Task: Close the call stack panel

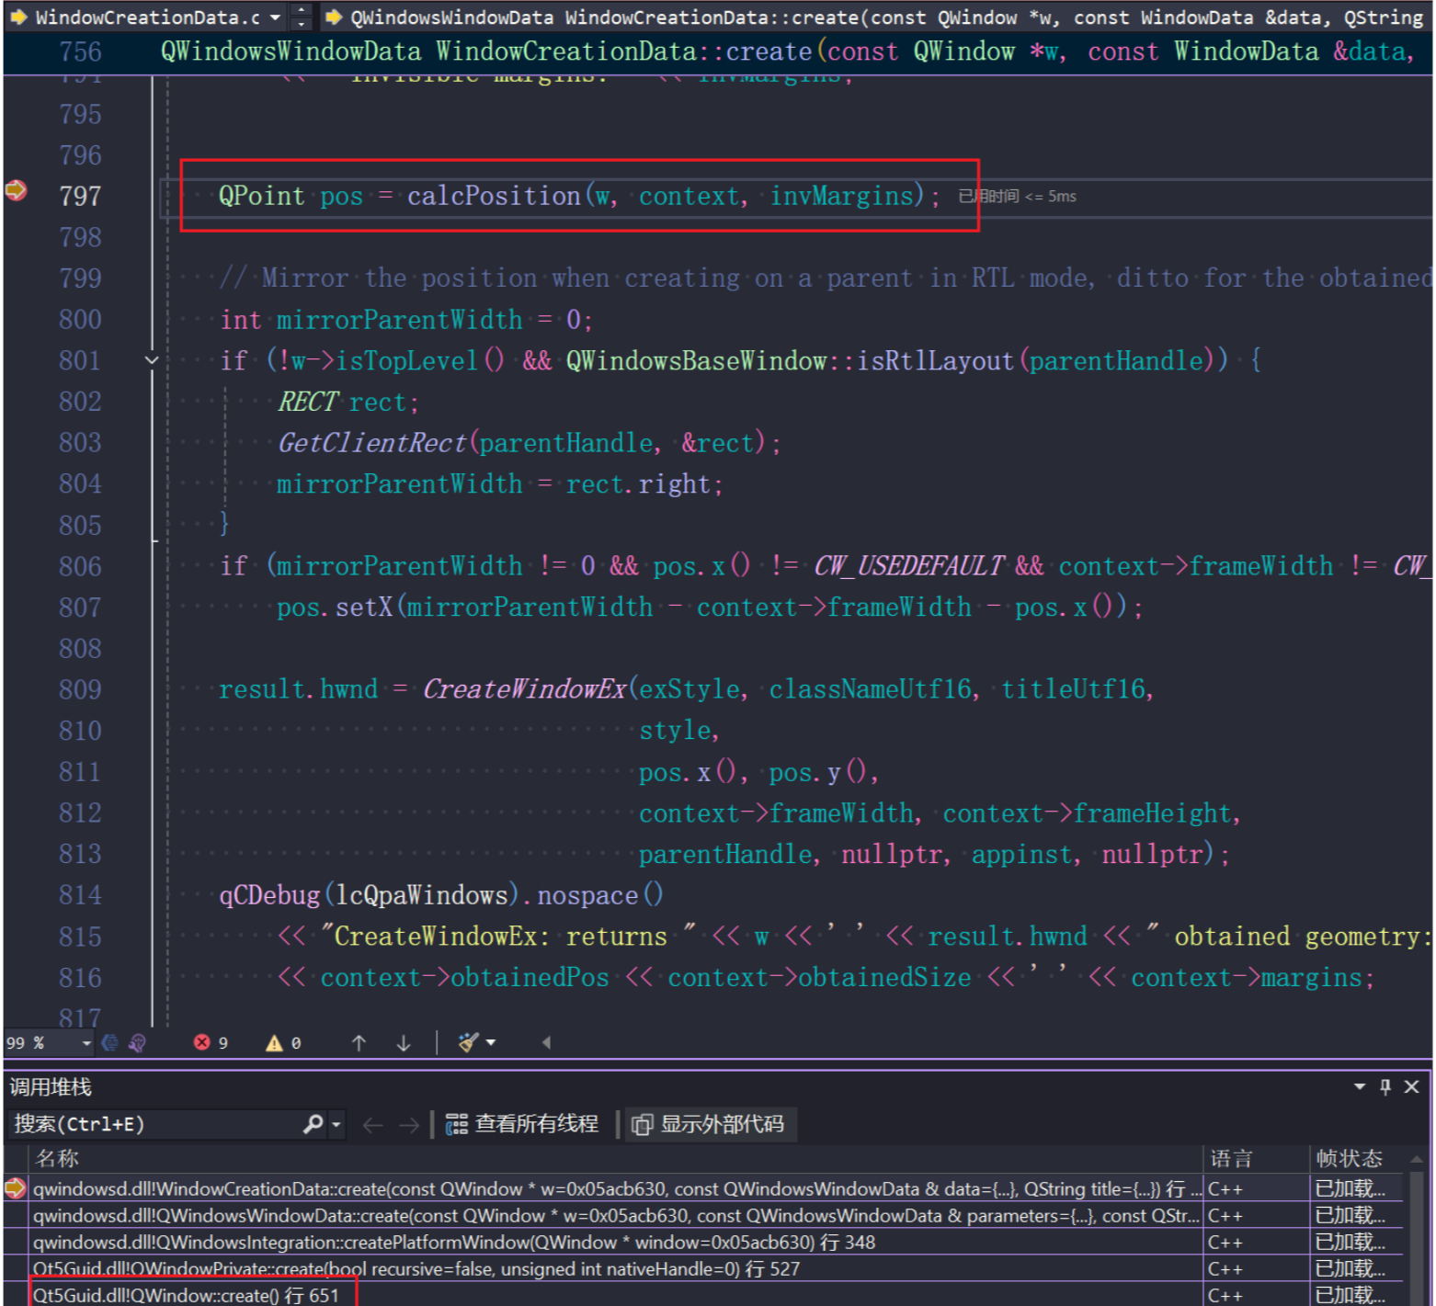Action: (x=1412, y=1087)
